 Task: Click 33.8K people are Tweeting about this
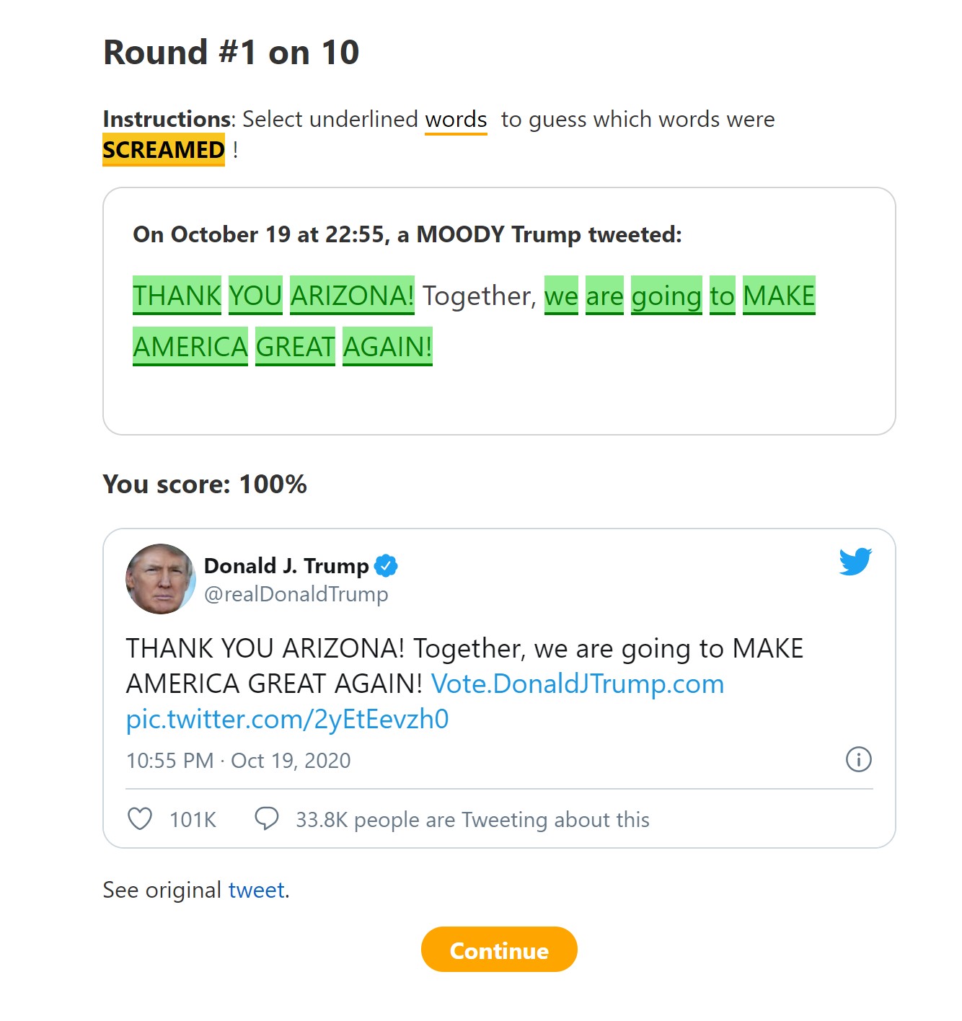tap(472, 820)
